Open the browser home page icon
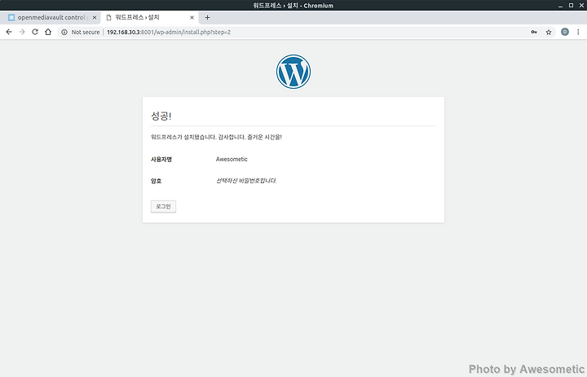This screenshot has width=587, height=377. tap(48, 33)
